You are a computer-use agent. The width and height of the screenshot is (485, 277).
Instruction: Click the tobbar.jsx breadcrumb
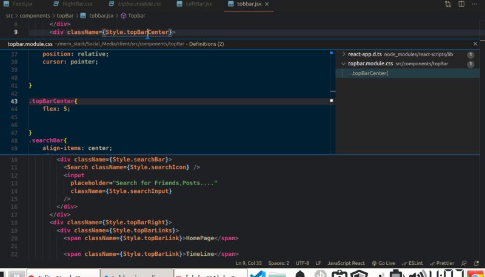click(97, 16)
